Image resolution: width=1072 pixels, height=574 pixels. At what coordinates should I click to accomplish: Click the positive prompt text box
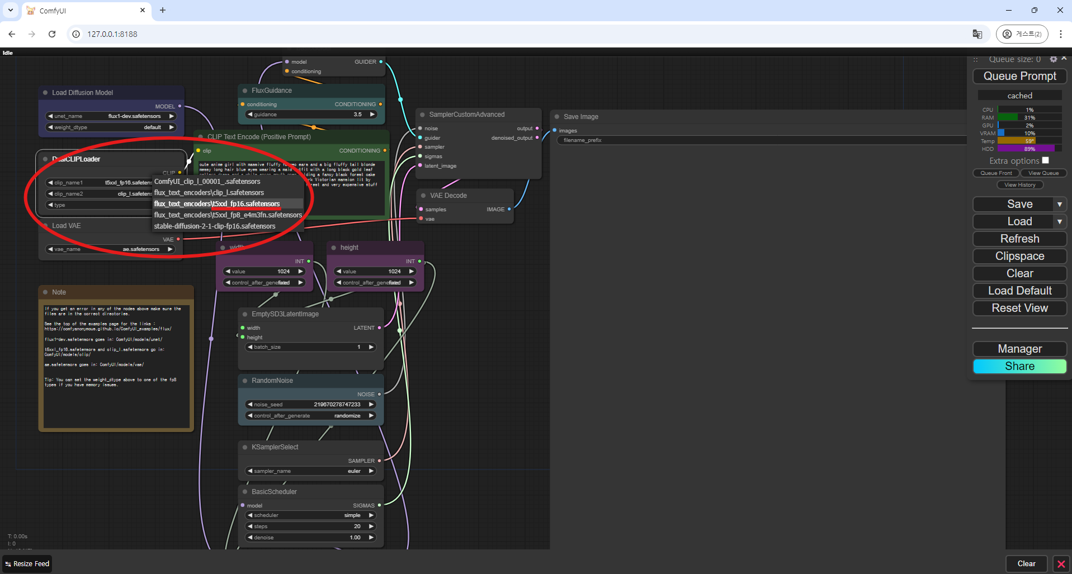click(291, 188)
